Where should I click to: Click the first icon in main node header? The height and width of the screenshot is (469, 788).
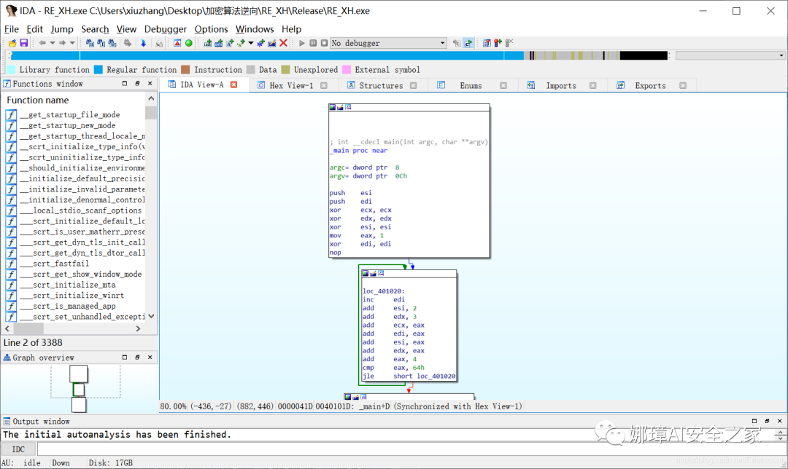333,107
